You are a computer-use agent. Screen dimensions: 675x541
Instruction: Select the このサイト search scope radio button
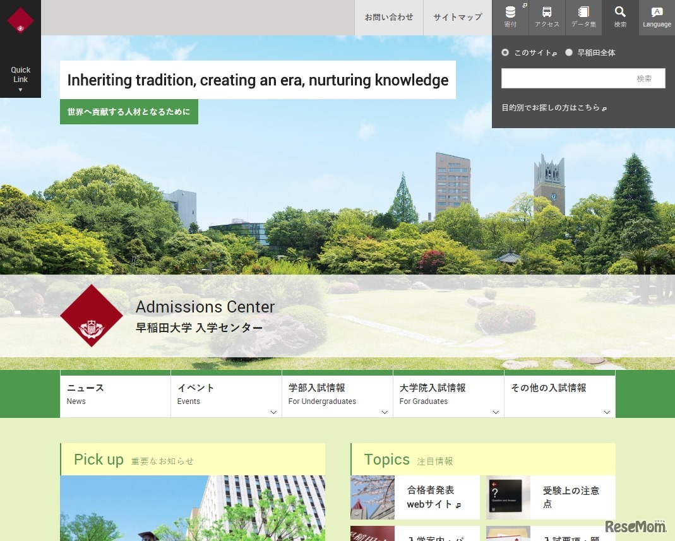[x=505, y=52]
